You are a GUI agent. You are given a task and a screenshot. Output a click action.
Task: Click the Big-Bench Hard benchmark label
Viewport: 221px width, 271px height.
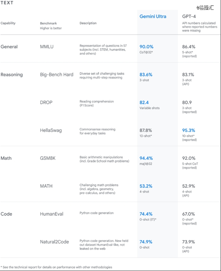(x=57, y=75)
